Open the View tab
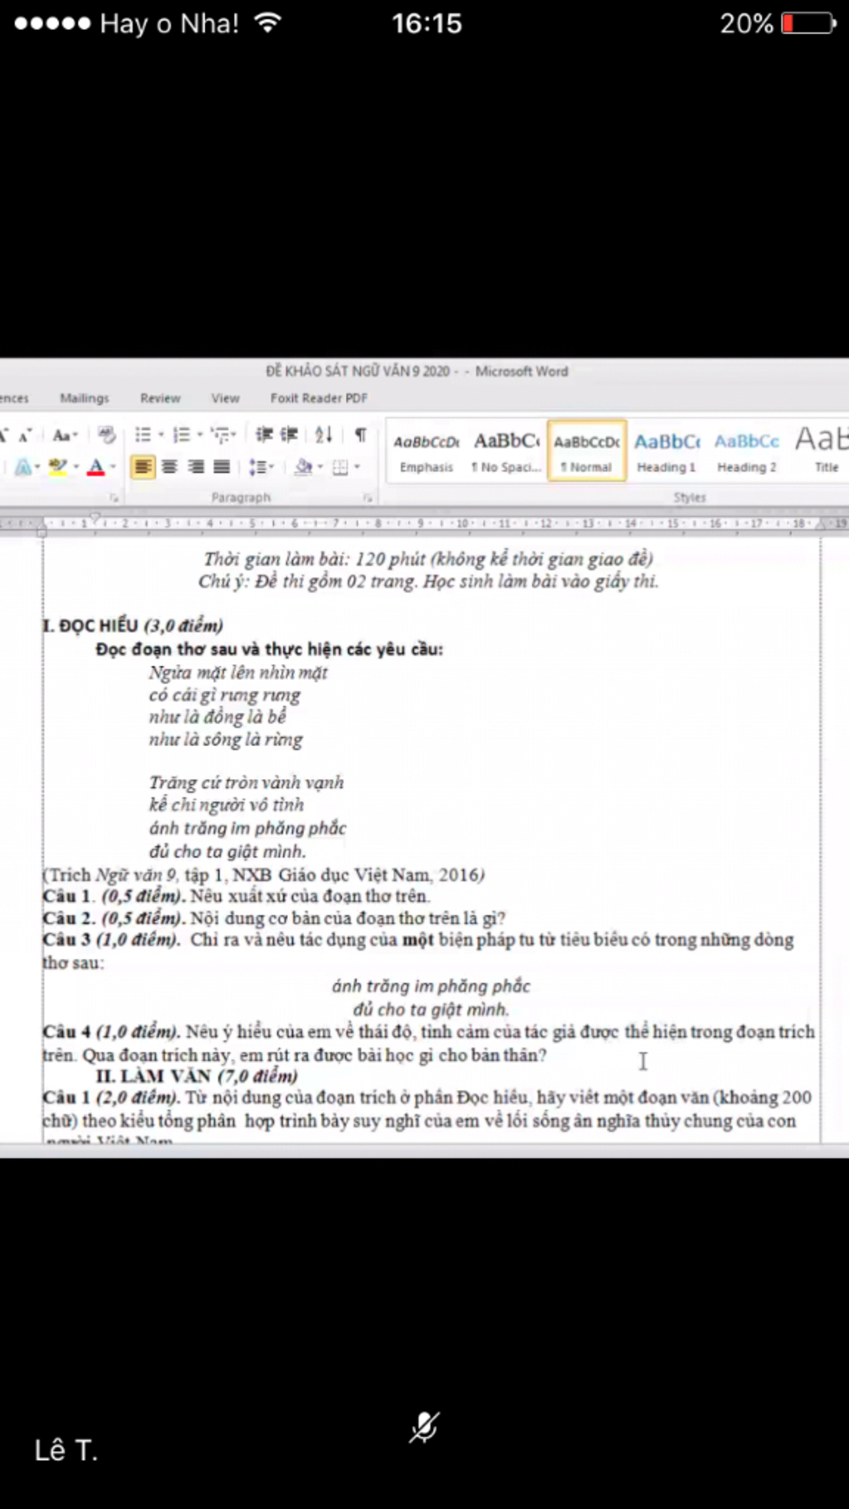 (x=226, y=398)
